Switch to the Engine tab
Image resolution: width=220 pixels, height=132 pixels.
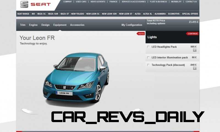coord(33,25)
